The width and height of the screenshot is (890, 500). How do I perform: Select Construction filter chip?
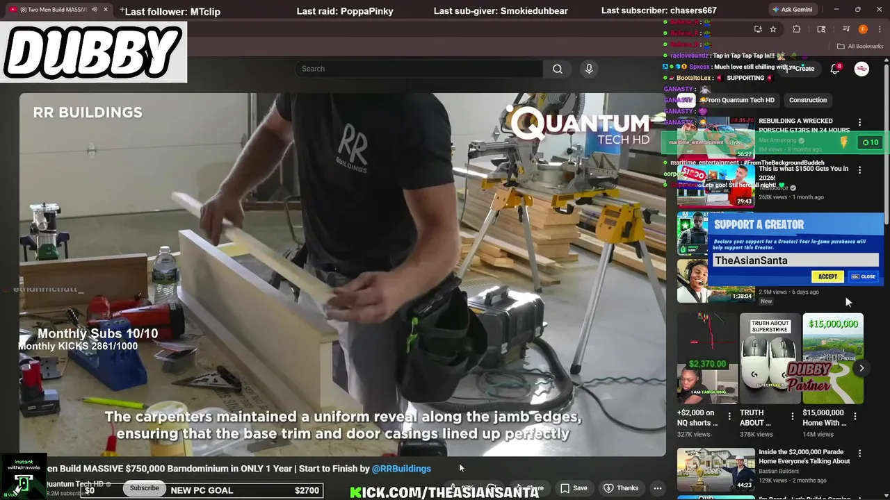point(808,100)
